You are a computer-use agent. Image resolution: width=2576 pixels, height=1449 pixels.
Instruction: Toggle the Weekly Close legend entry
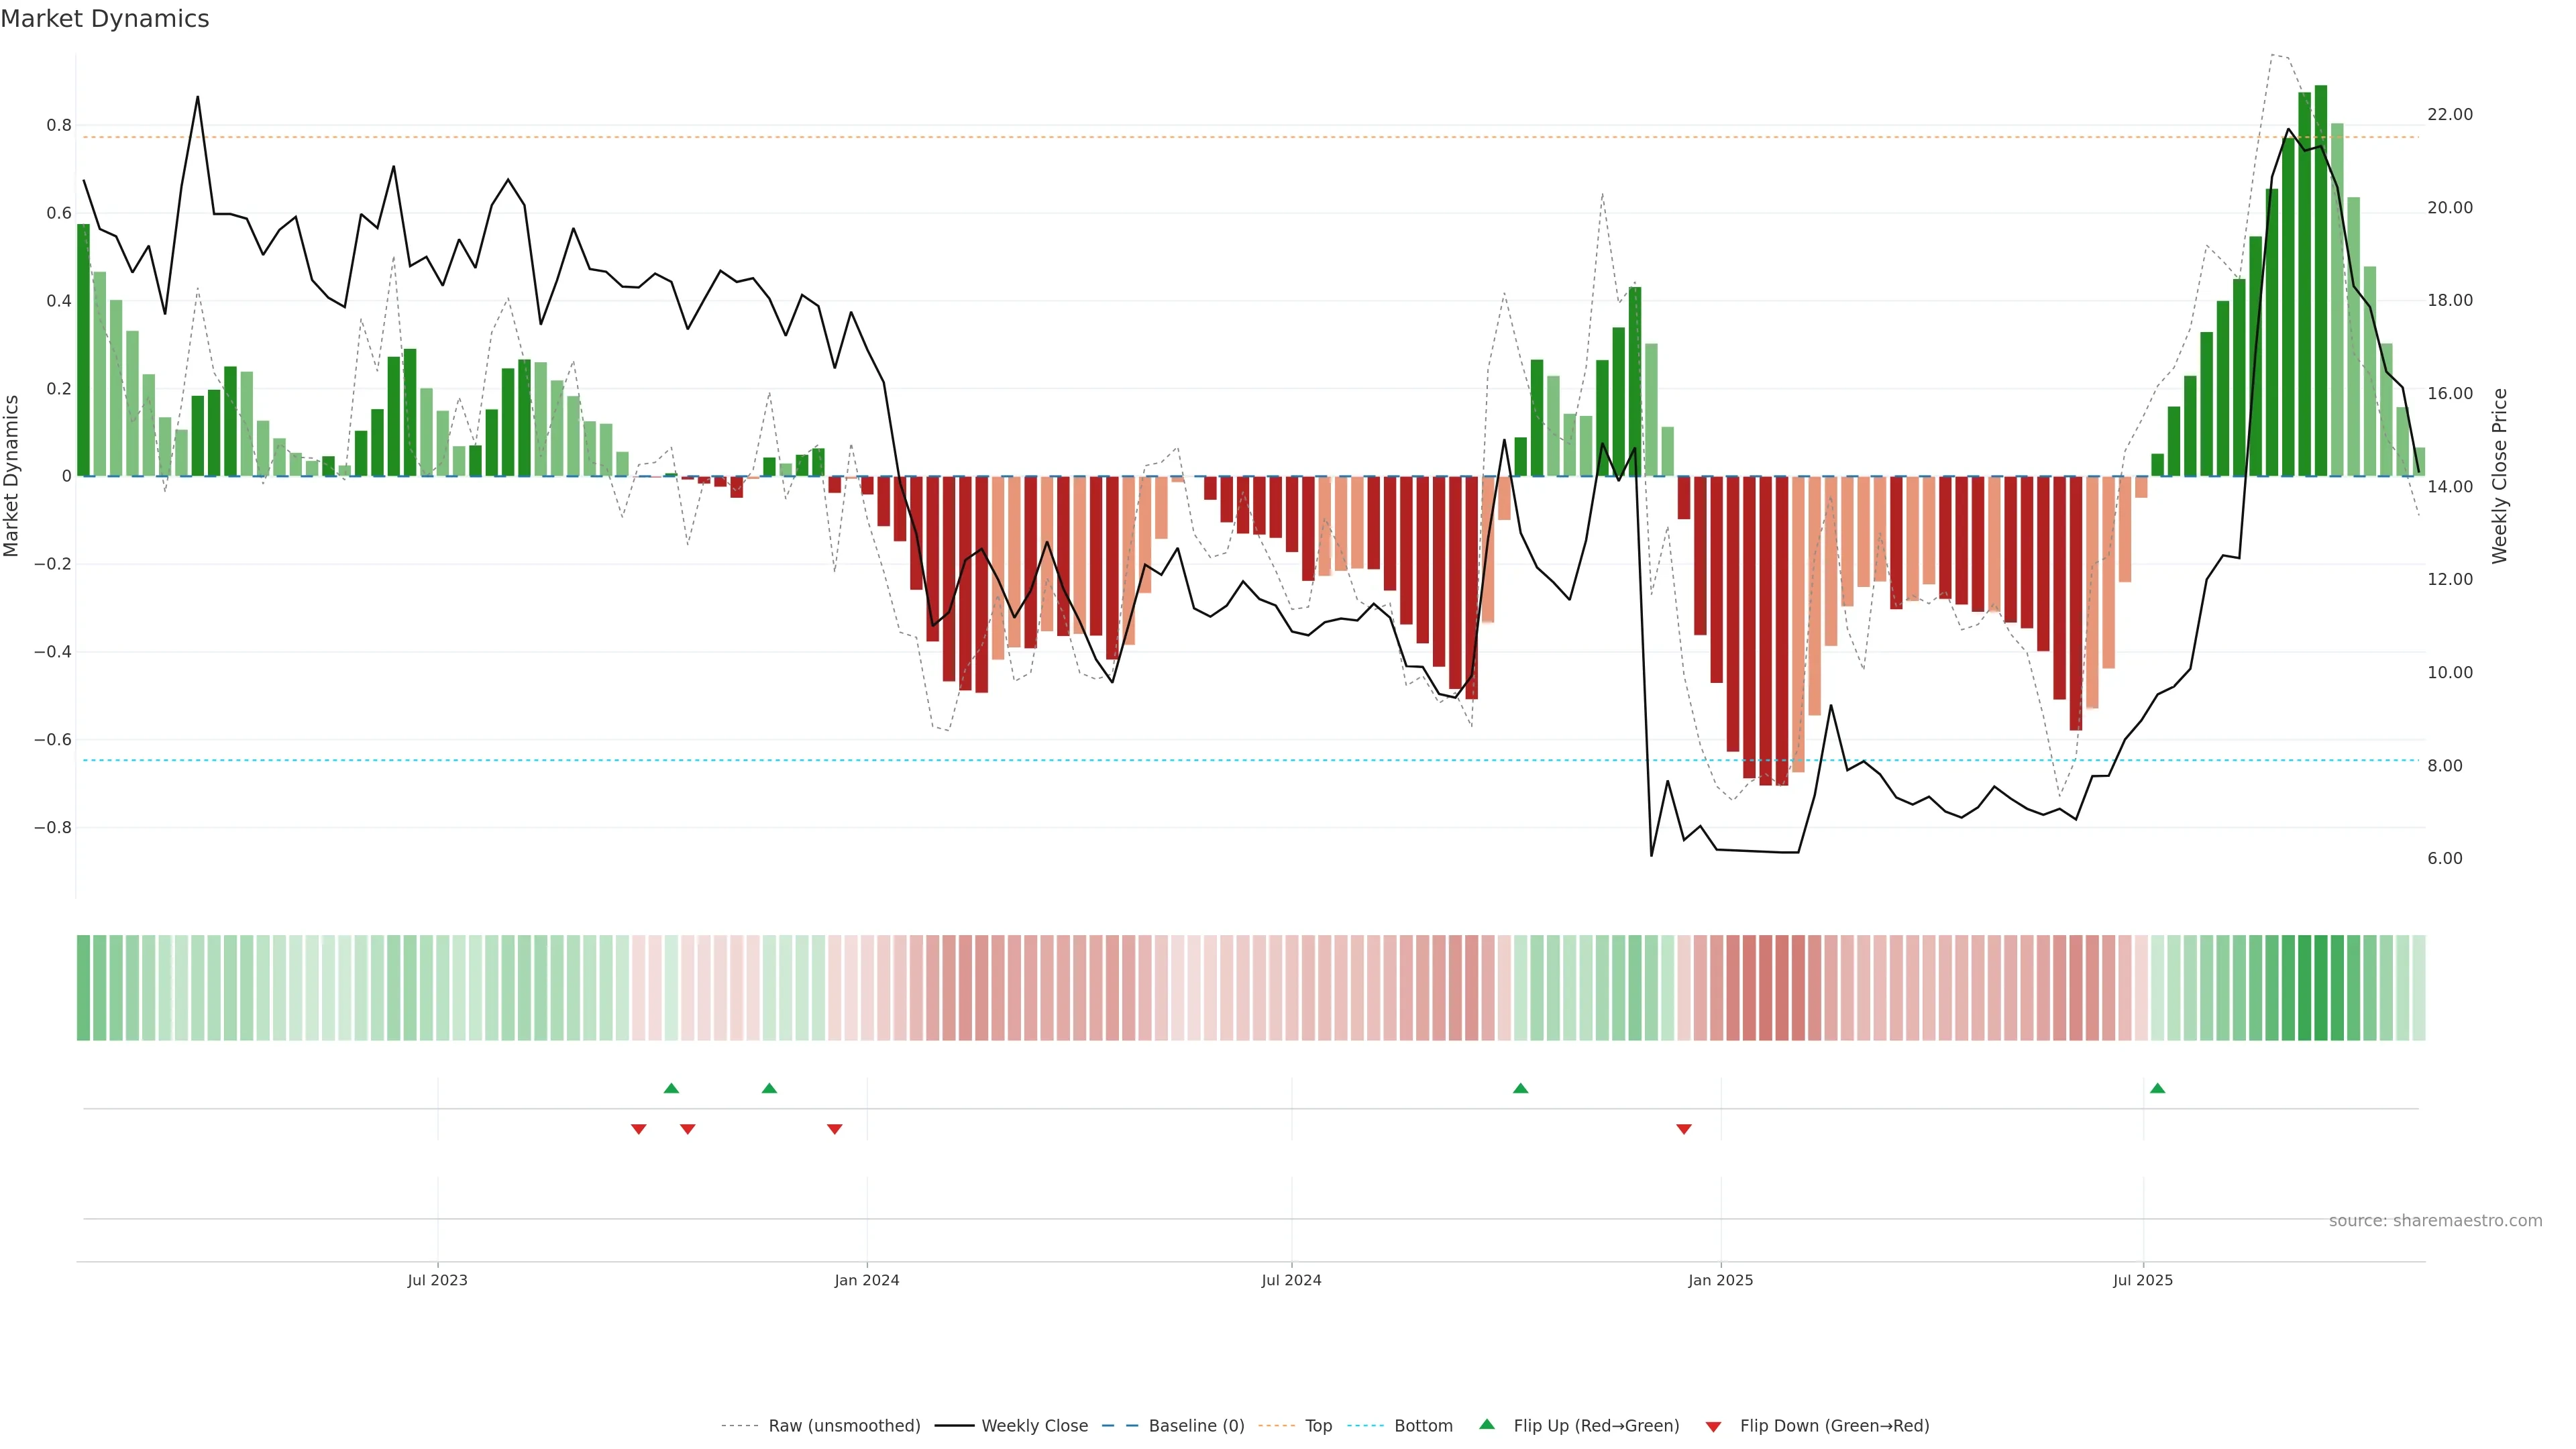point(1034,1425)
